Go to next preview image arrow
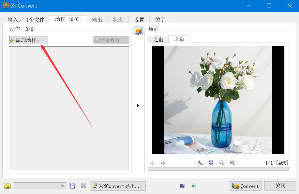Screen dimensions: 299x194 [163, 163]
